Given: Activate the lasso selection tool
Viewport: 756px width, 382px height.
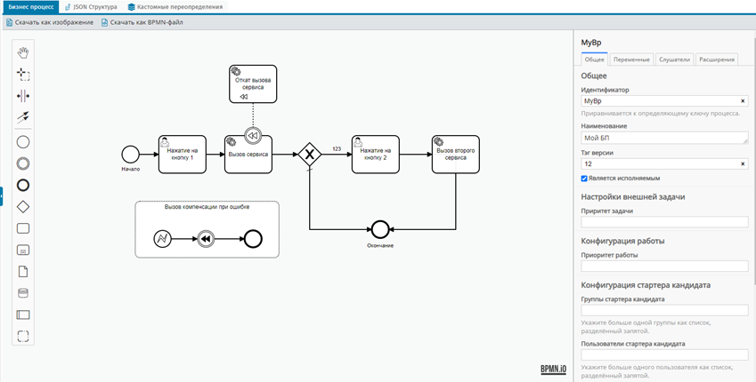Looking at the screenshot, I should coord(23,75).
